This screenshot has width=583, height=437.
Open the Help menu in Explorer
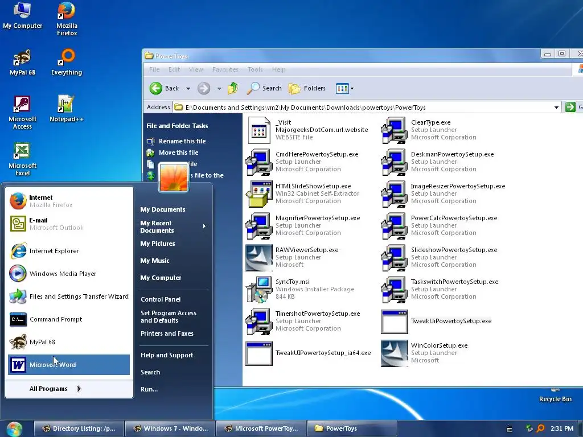coord(278,69)
